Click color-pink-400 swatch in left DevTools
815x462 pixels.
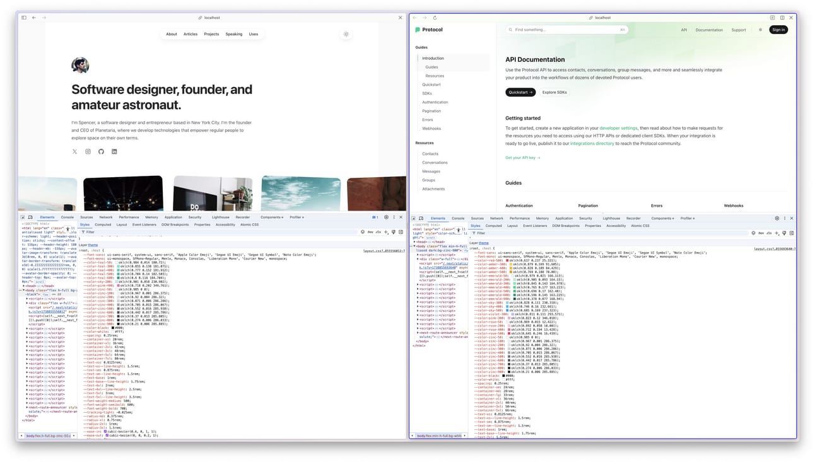coord(119,285)
